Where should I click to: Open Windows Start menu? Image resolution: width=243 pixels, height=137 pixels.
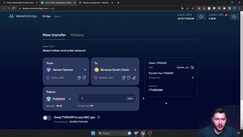93,133
